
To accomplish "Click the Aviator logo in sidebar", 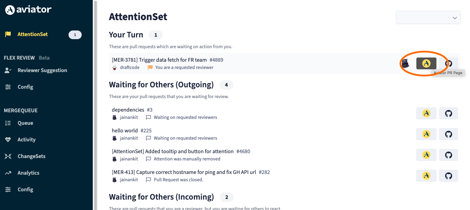I will click(x=28, y=10).
